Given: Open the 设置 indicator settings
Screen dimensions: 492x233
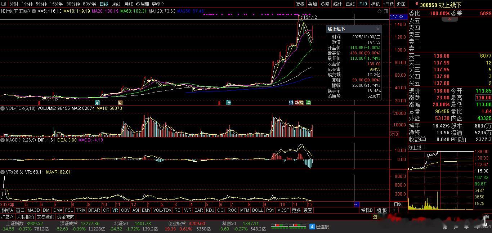Looking at the screenshot, I should point(308,210).
